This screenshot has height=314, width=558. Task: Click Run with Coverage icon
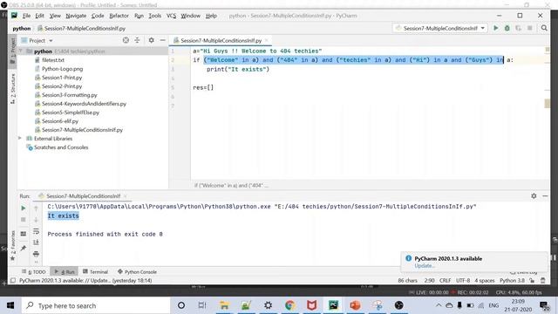coord(519,28)
